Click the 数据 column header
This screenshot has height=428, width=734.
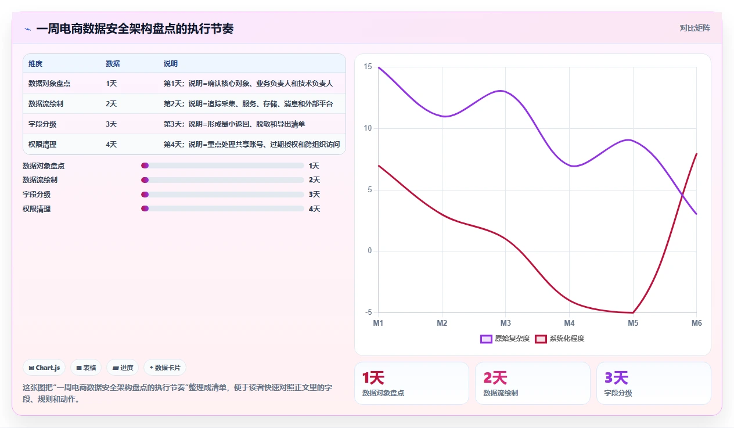pos(113,63)
